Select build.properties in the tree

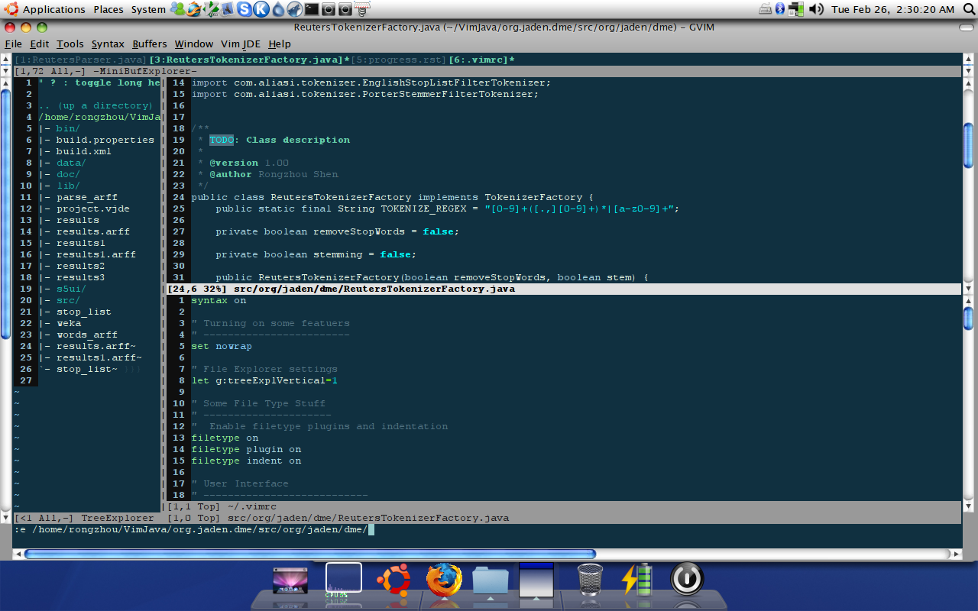pyautogui.click(x=105, y=140)
